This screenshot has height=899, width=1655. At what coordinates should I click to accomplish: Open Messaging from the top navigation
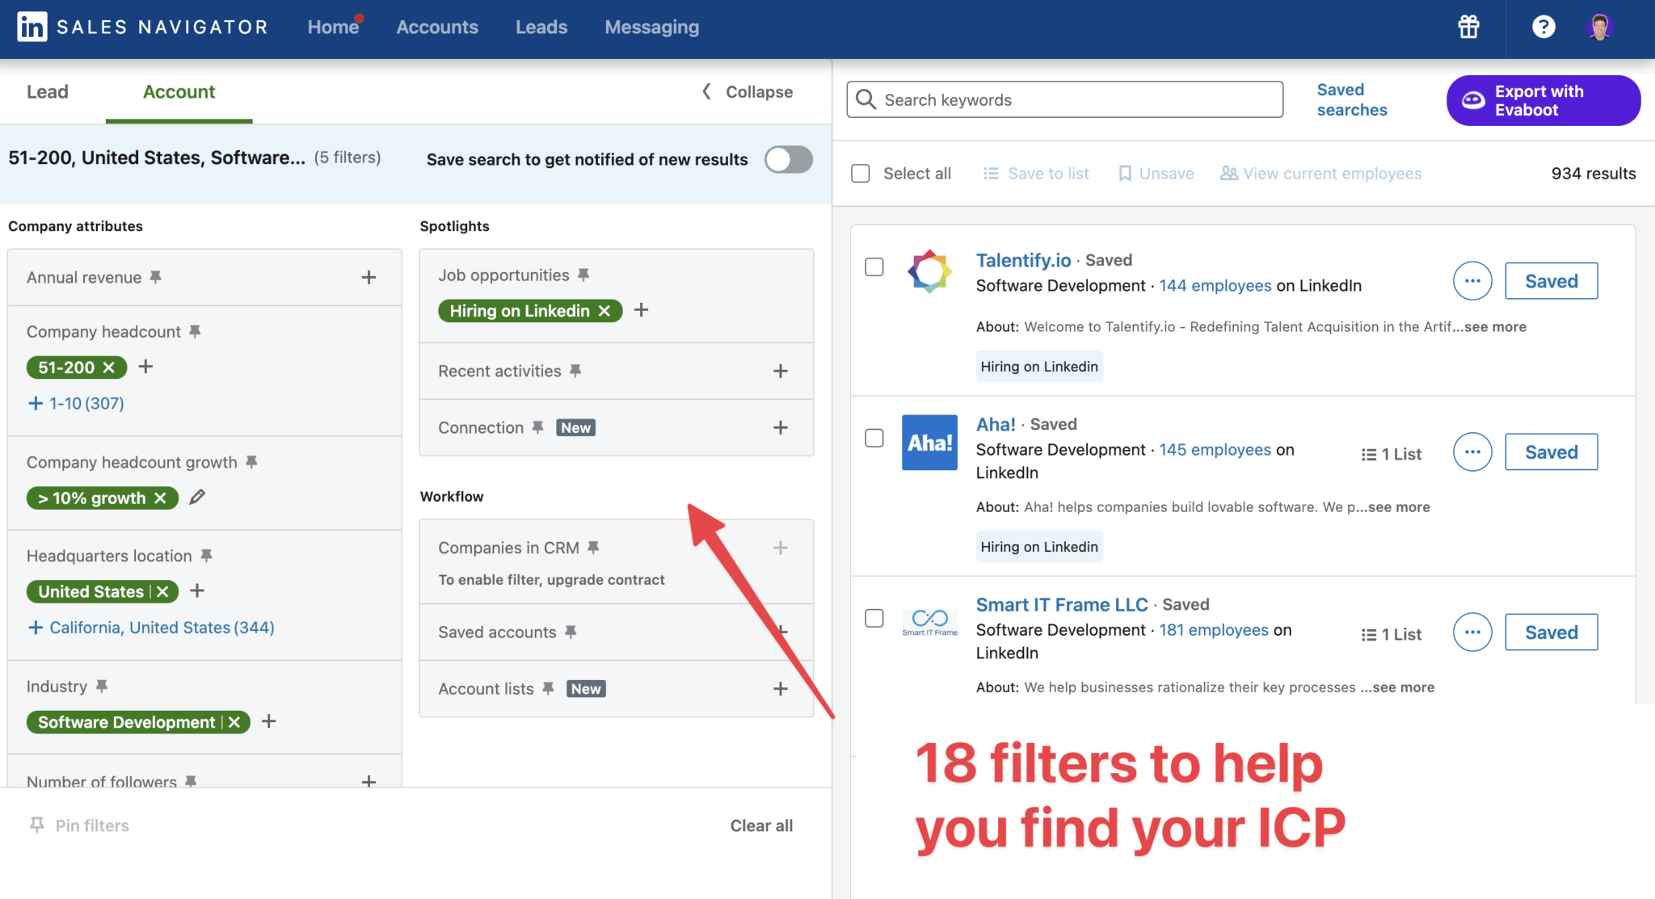(651, 27)
